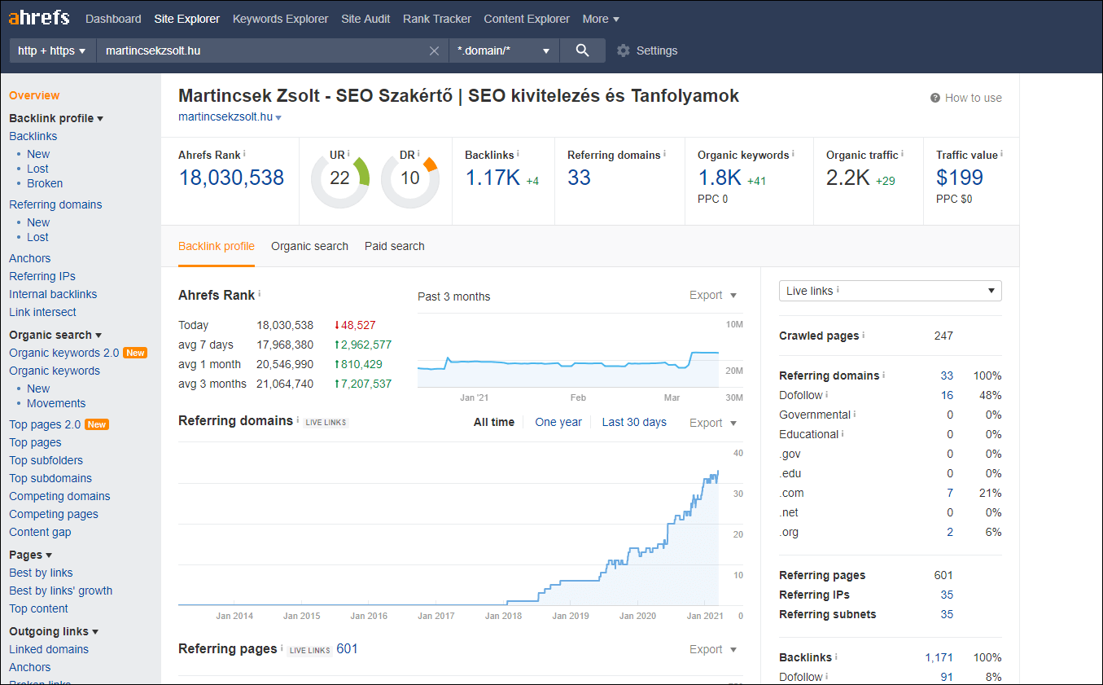1103x685 pixels.
Task: Click the DR 10 donut gauge
Action: point(410,178)
